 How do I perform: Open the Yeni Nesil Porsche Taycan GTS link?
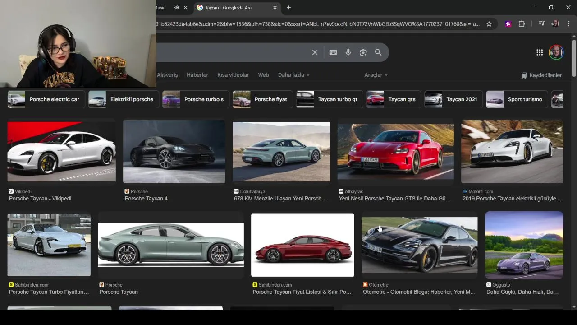pos(395,199)
